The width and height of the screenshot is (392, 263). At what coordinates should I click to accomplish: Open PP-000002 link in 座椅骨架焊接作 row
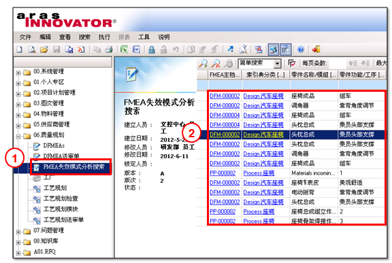[x=223, y=221]
